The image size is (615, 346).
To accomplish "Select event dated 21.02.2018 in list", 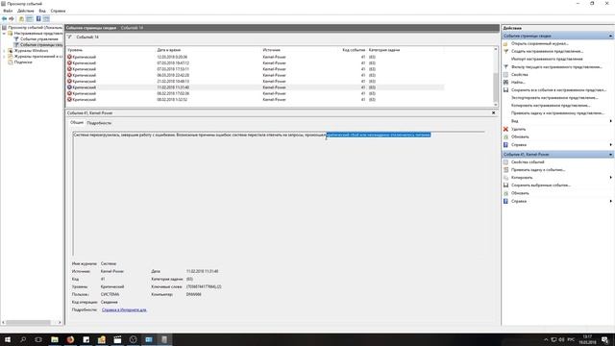I will (255, 81).
